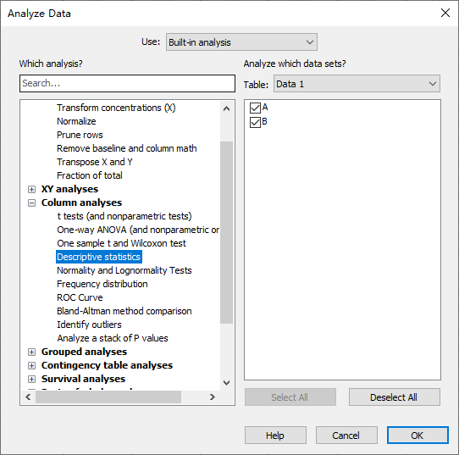Image resolution: width=459 pixels, height=455 pixels.
Task: Click the horizontal scroll left arrow
Action: click(28, 397)
